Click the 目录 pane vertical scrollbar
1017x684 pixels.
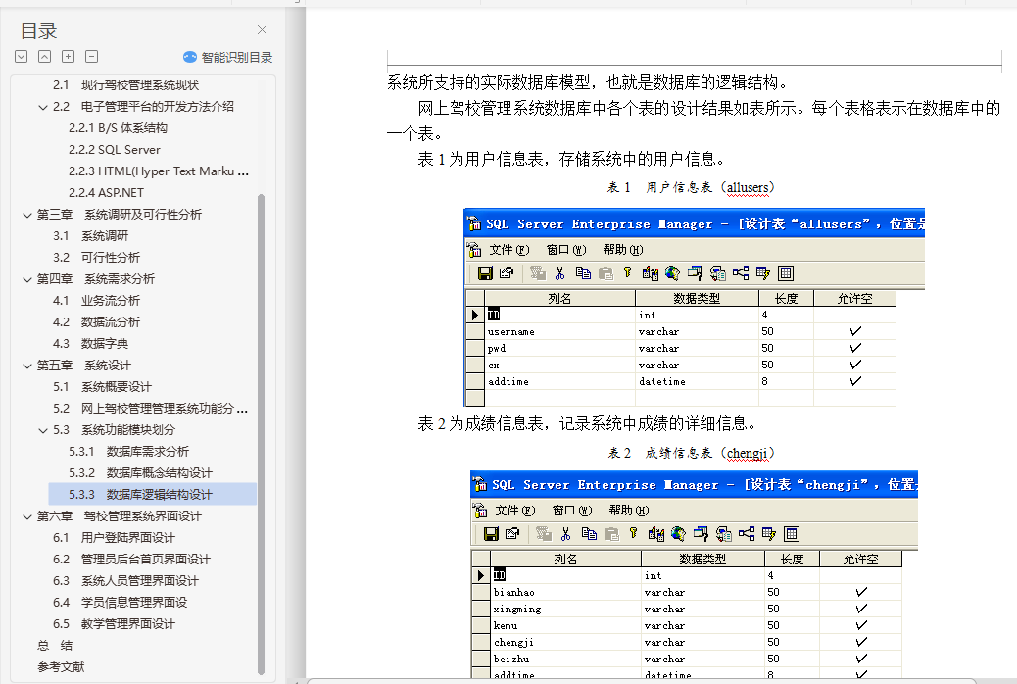(261, 433)
